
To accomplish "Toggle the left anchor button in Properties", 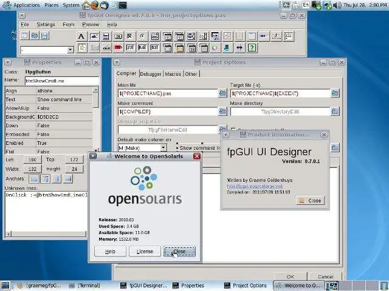I will (x=34, y=179).
